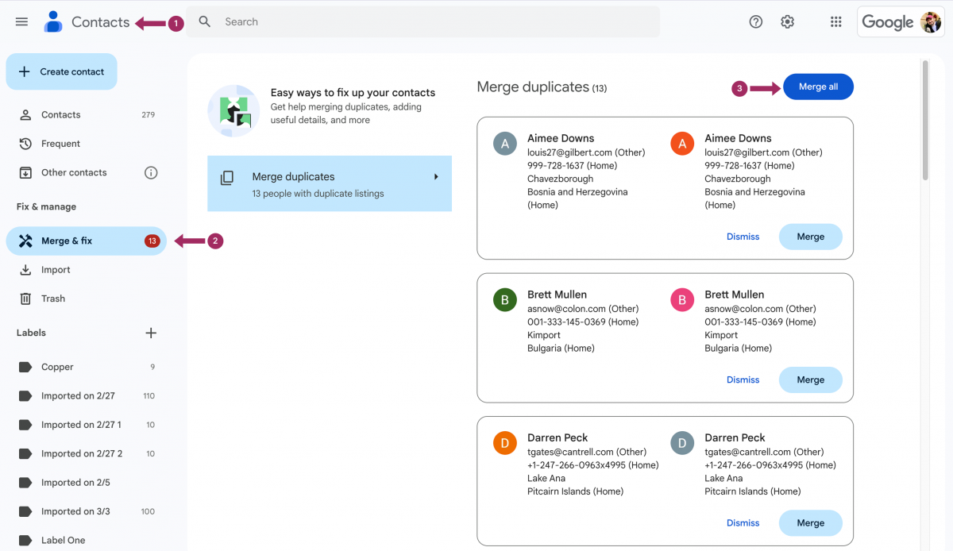Open Trash in sidebar
The image size is (953, 551).
(x=87, y=299)
